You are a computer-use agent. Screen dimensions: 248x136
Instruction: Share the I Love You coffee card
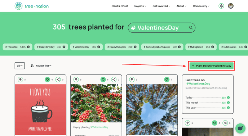[58, 80]
